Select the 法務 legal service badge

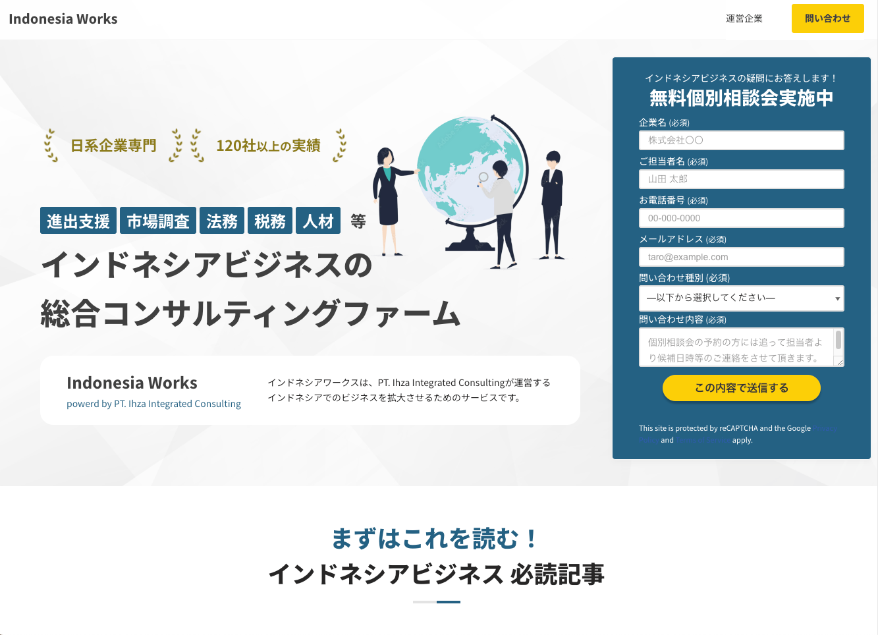click(x=222, y=220)
